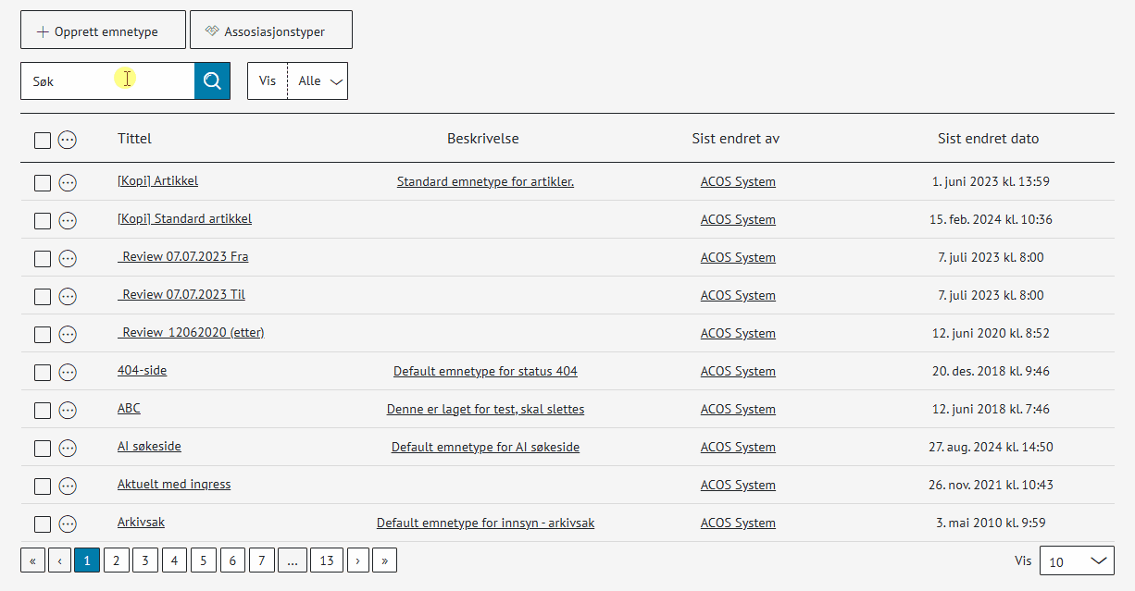Screen dimensions: 1135x591
Task: Go to the last page using double arrow
Action: (x=384, y=560)
